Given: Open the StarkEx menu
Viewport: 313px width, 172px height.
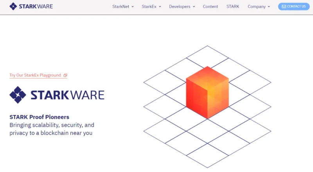Looking at the screenshot, I should pos(149,7).
